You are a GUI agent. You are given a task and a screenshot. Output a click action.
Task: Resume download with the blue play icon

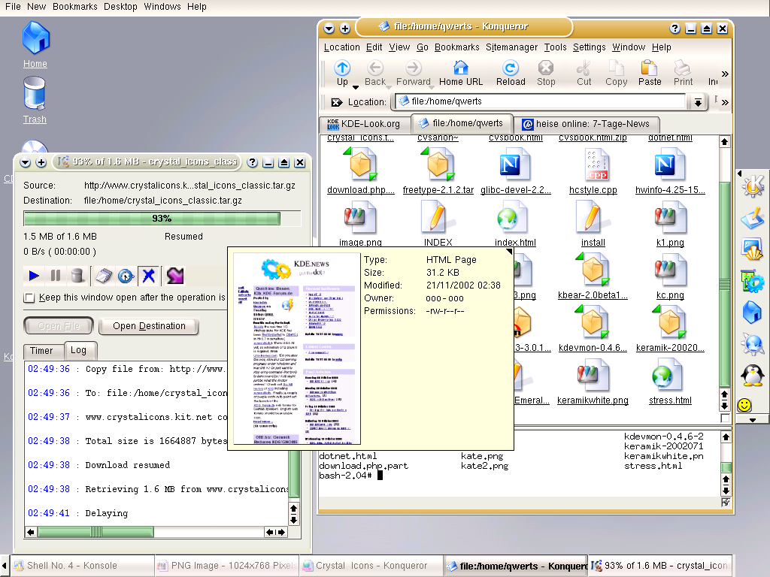(x=34, y=276)
